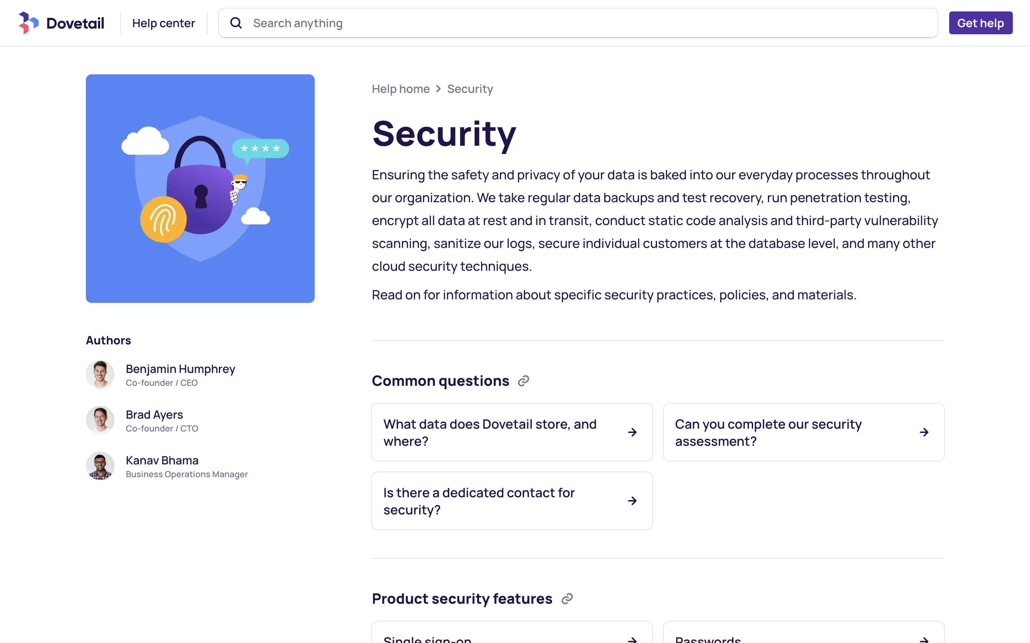The width and height of the screenshot is (1030, 643).
Task: Open the Help center page
Action: pos(163,23)
